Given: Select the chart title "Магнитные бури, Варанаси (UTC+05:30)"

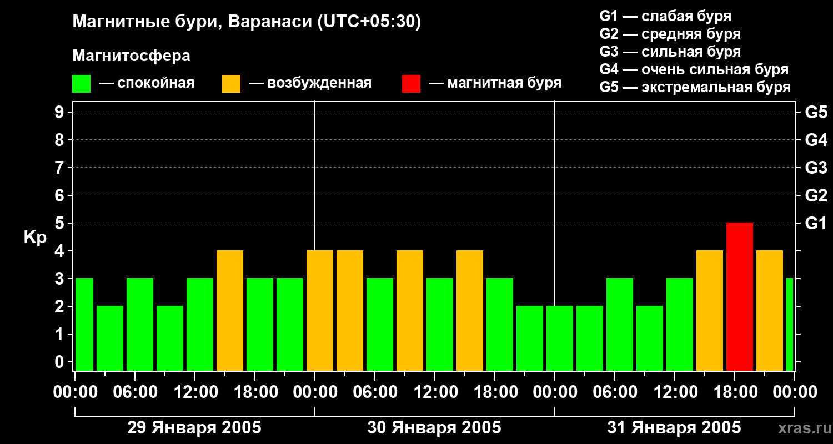Looking at the screenshot, I should (247, 22).
